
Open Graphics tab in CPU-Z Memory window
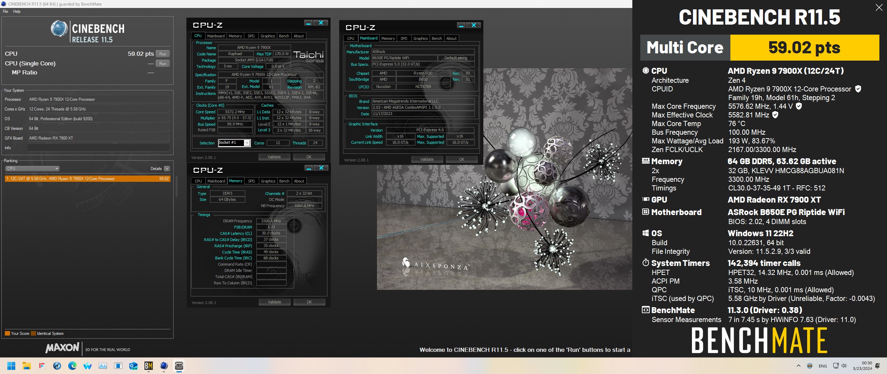pyautogui.click(x=268, y=181)
